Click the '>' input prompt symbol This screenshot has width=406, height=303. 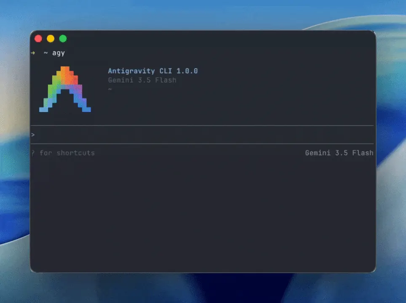(x=33, y=135)
